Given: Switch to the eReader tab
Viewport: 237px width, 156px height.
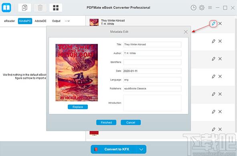Looking at the screenshot, I should pyautogui.click(x=10, y=21).
